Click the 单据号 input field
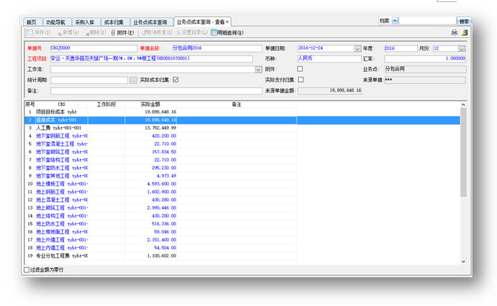This screenshot has width=497, height=306. pos(94,48)
